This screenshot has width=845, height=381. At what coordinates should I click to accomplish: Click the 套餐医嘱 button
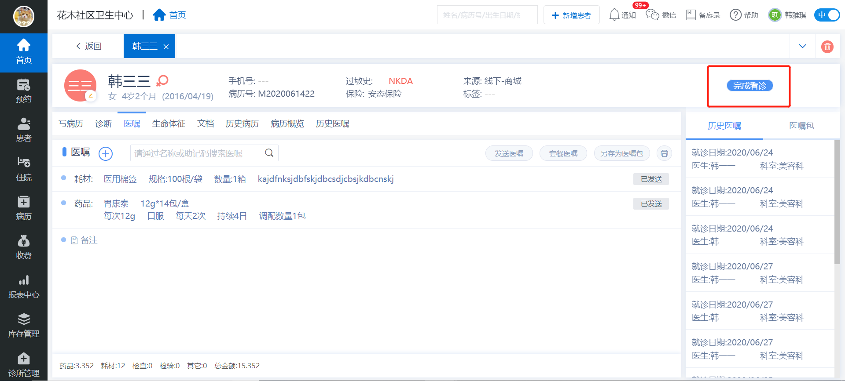(563, 153)
